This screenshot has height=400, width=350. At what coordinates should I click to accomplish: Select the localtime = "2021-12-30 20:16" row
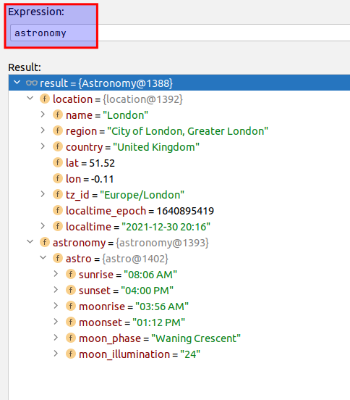coord(179,227)
